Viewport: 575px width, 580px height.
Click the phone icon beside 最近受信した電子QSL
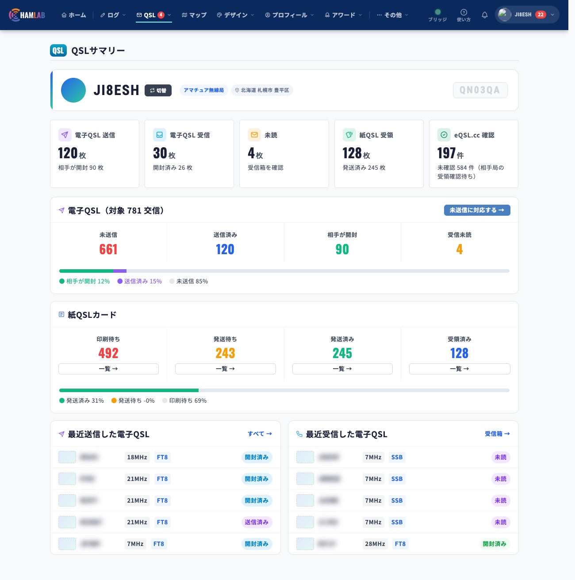299,434
